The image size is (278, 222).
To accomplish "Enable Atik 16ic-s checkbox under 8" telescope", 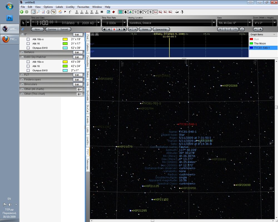I will tap(28, 39).
